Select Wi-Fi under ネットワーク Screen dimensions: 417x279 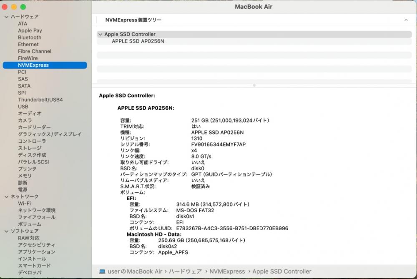click(24, 204)
